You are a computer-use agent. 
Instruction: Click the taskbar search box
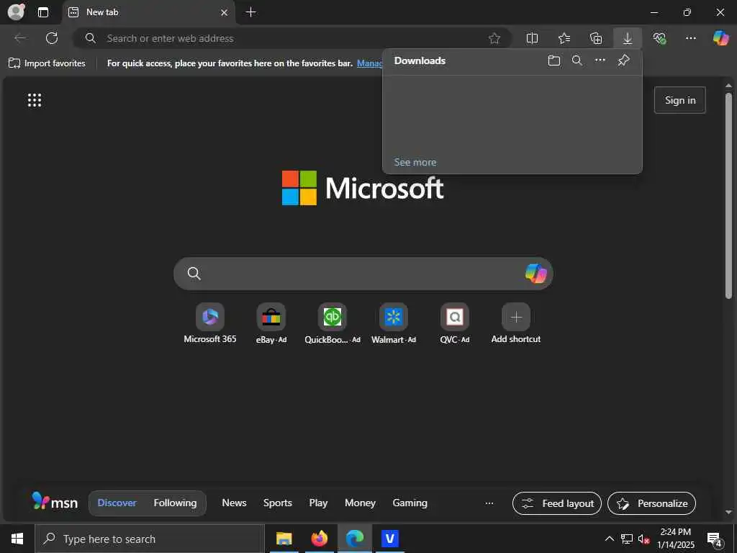150,539
